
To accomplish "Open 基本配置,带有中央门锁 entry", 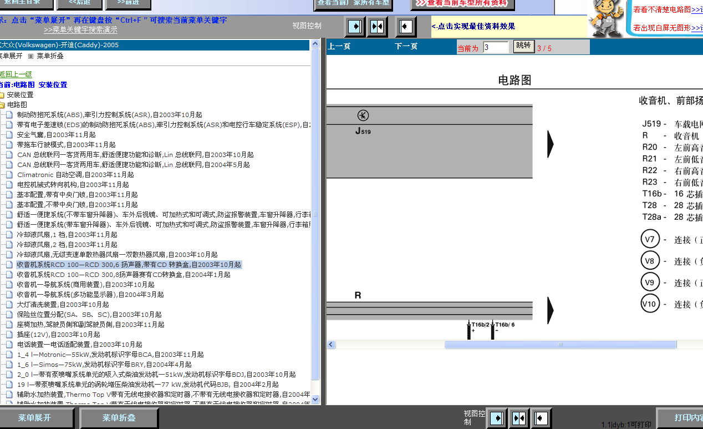I will click(x=77, y=195).
